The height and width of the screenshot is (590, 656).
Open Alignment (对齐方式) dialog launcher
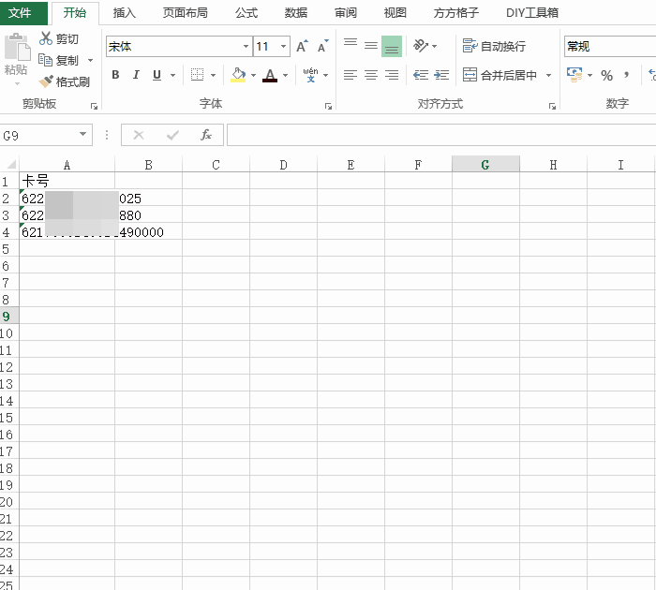tap(553, 106)
